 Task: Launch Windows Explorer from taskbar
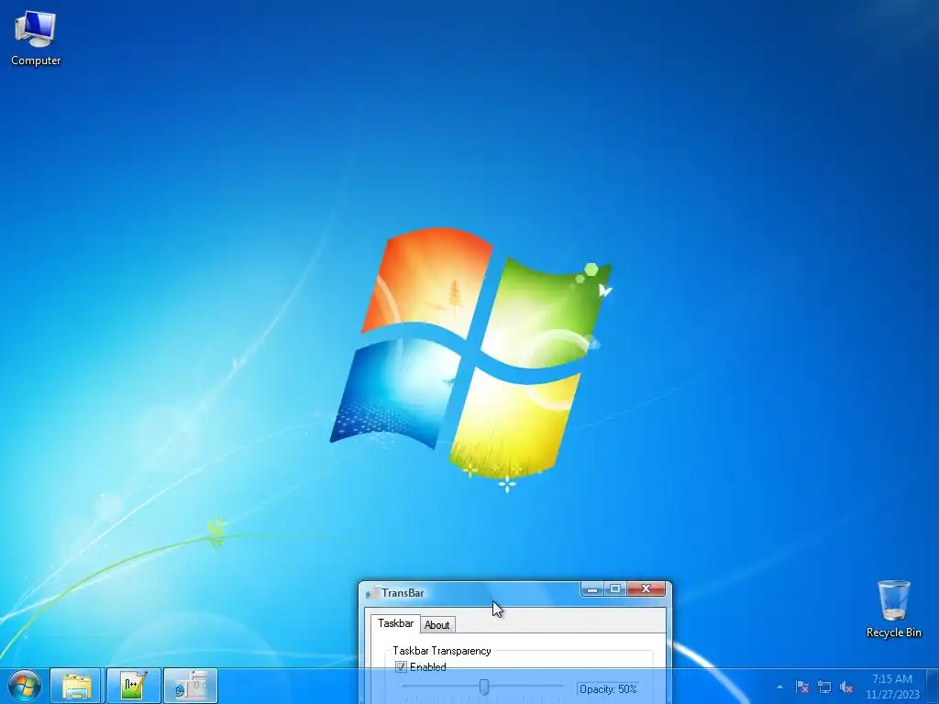click(x=76, y=686)
